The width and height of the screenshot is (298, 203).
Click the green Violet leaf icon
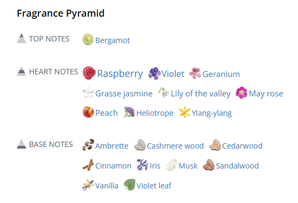click(130, 185)
